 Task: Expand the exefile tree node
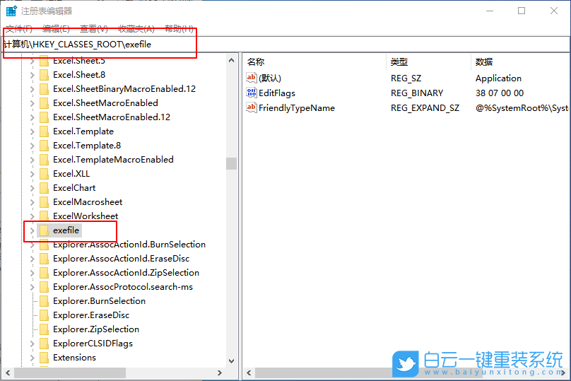(x=32, y=230)
